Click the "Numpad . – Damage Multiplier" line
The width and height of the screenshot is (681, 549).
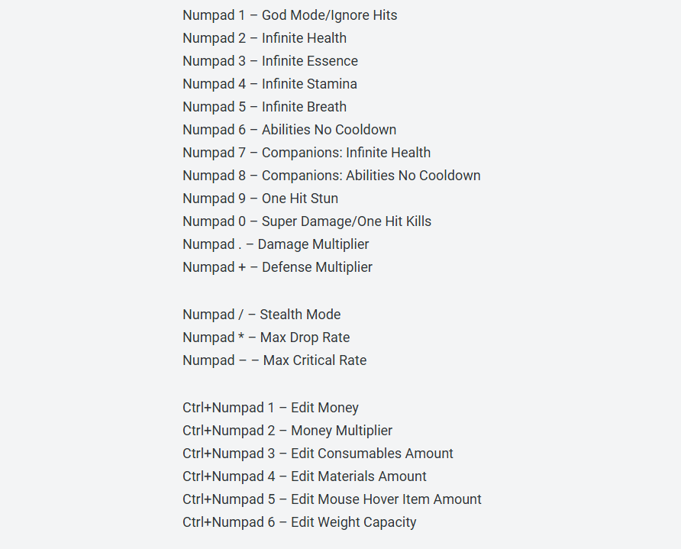(276, 244)
